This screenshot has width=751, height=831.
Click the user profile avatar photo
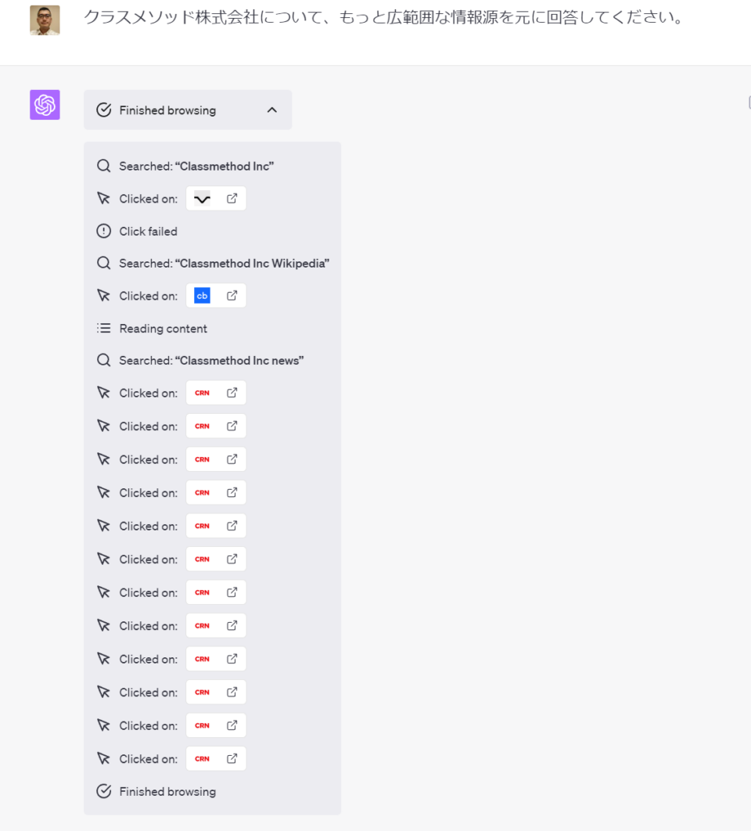coord(45,20)
